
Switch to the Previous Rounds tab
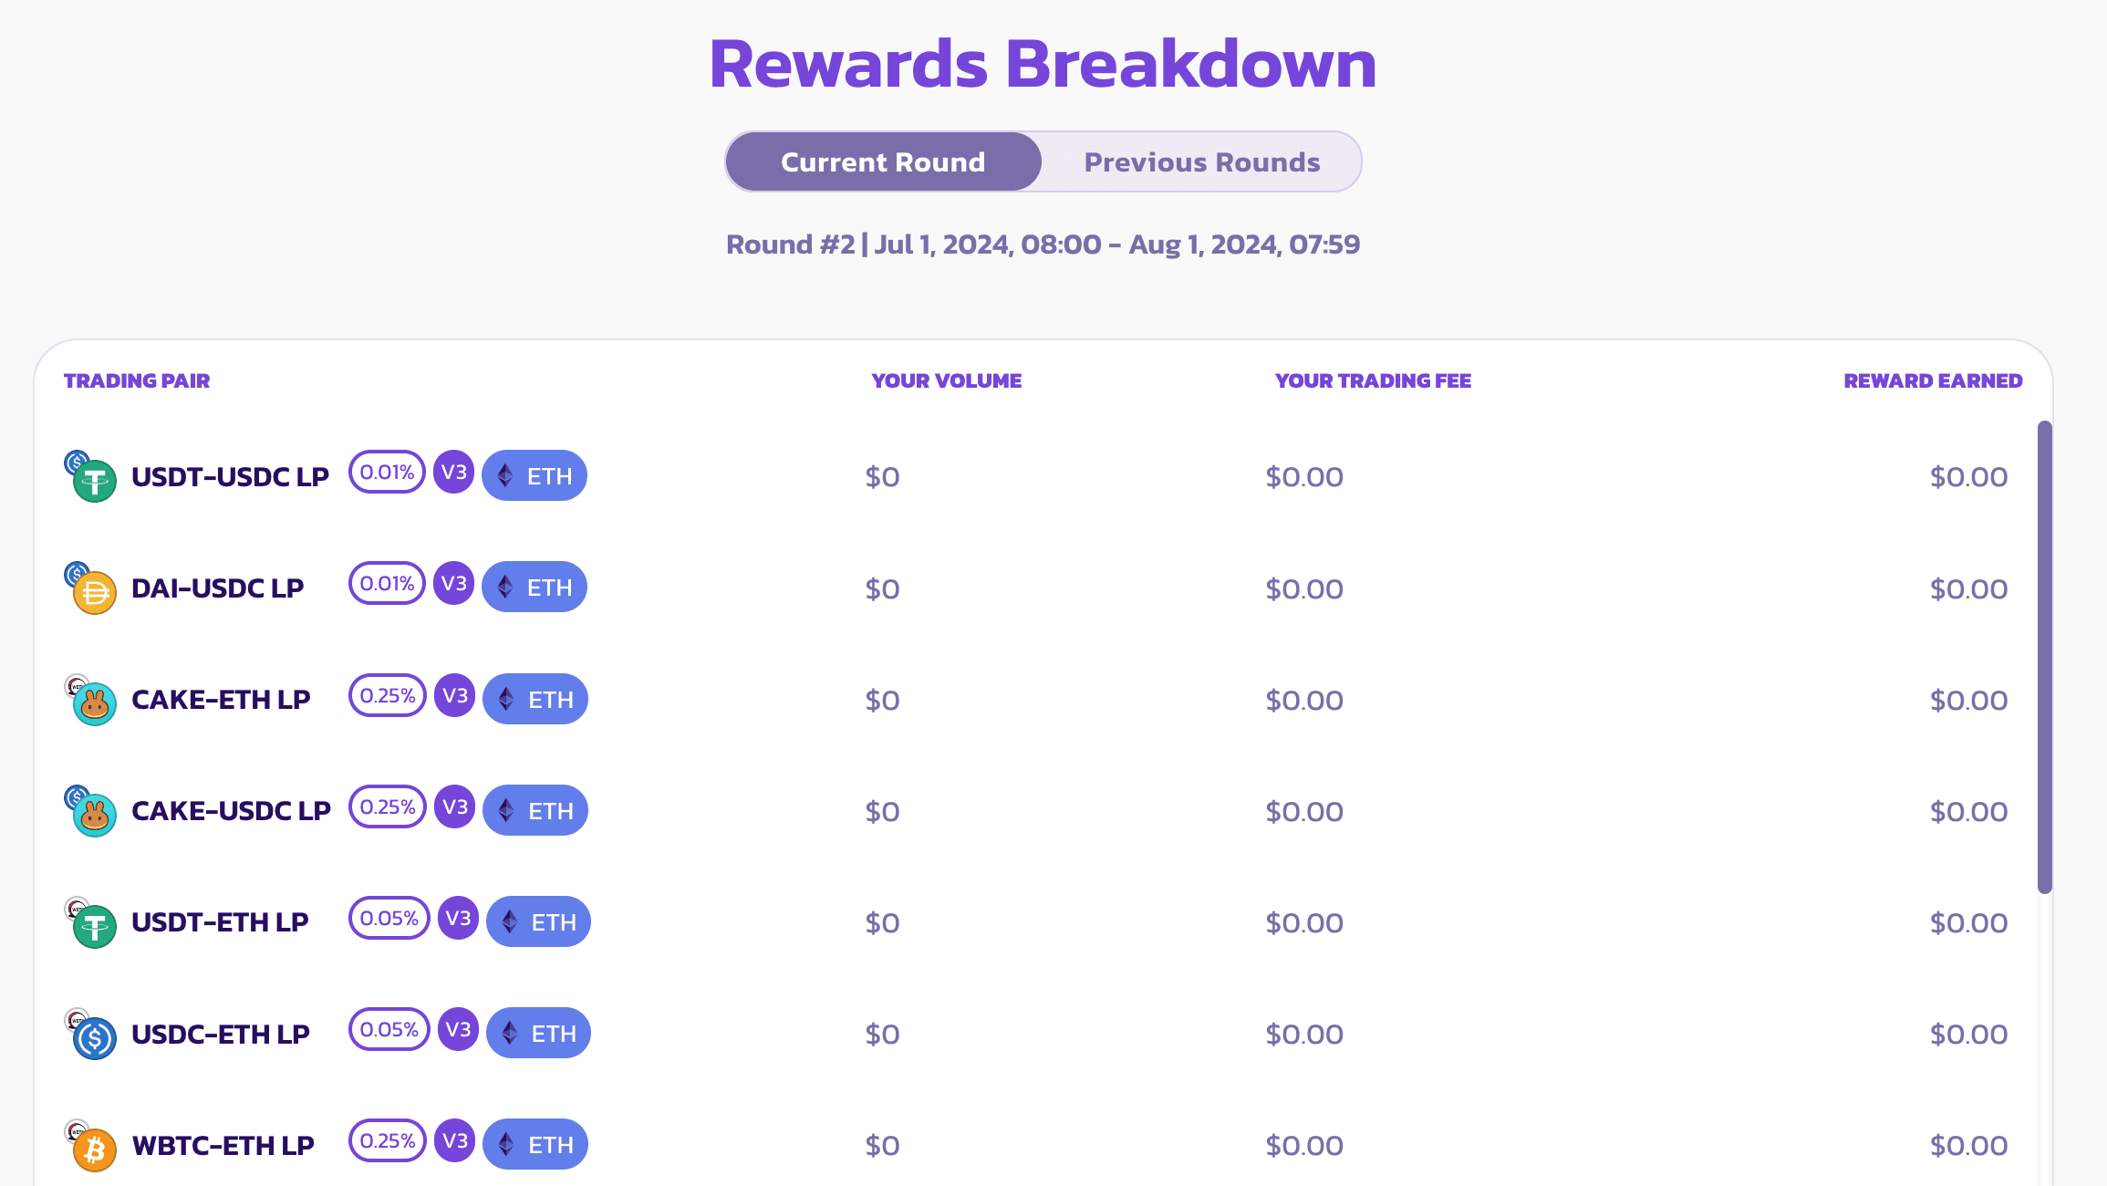[1201, 162]
